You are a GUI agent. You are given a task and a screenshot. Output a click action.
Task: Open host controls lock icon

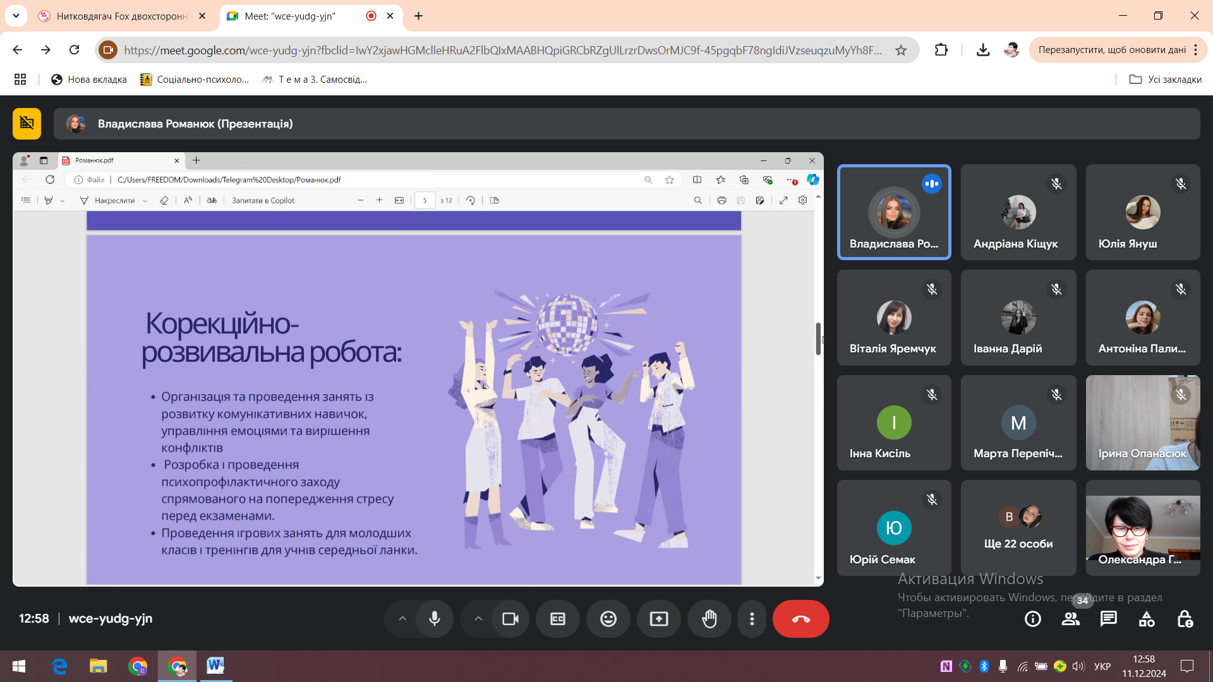[1185, 619]
